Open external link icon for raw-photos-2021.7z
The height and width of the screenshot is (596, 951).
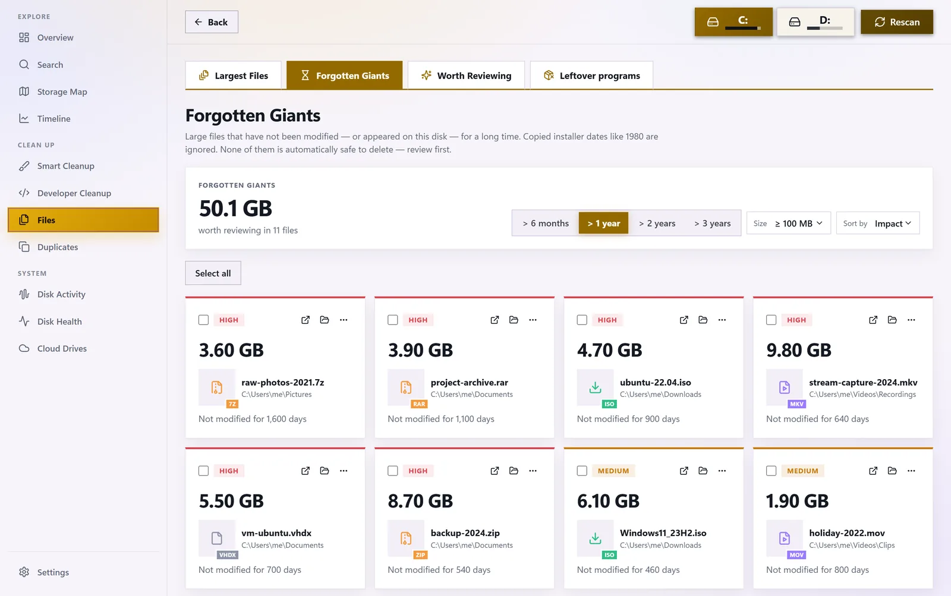click(x=306, y=320)
